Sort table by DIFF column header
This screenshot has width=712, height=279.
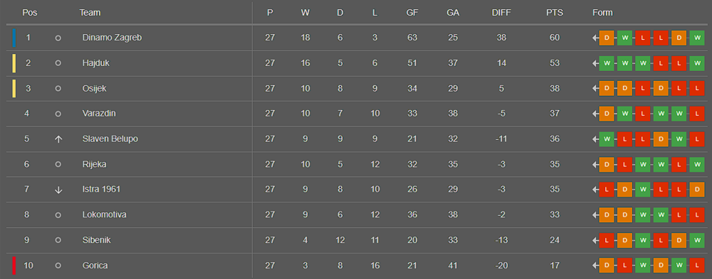point(501,13)
